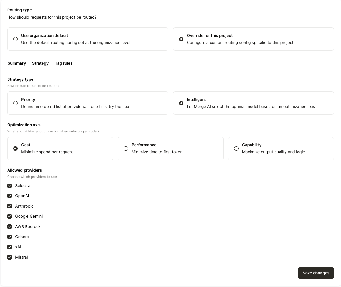Switch to the Summary tab
The width and height of the screenshot is (341, 287).
17,63
